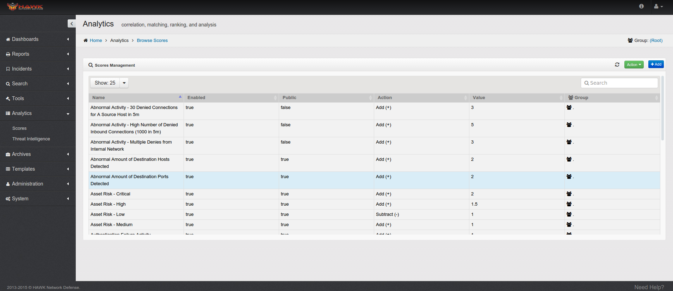The height and width of the screenshot is (291, 673).
Task: Select Scores in the Analytics submenu
Action: click(19, 128)
